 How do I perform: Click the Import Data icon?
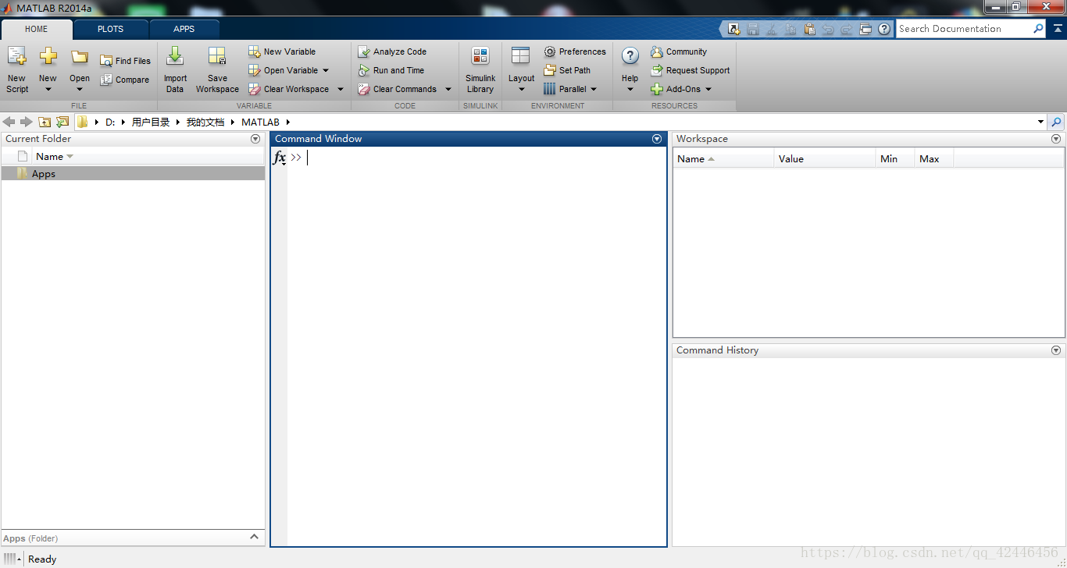point(175,58)
